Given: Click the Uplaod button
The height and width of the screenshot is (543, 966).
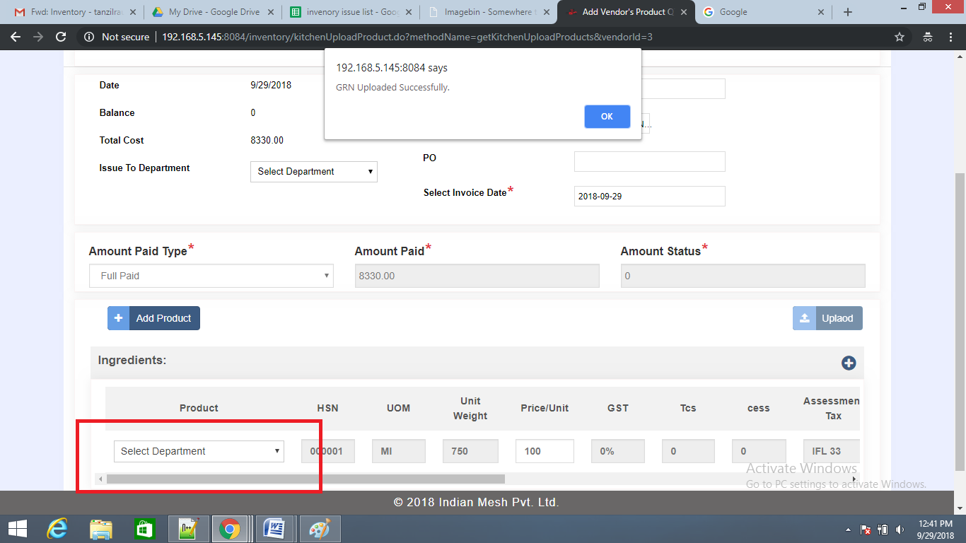Looking at the screenshot, I should 827,318.
